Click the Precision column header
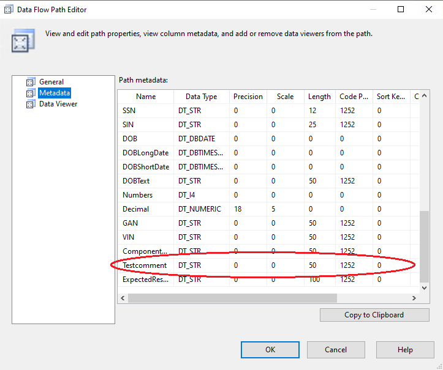The image size is (443, 370). pos(248,97)
